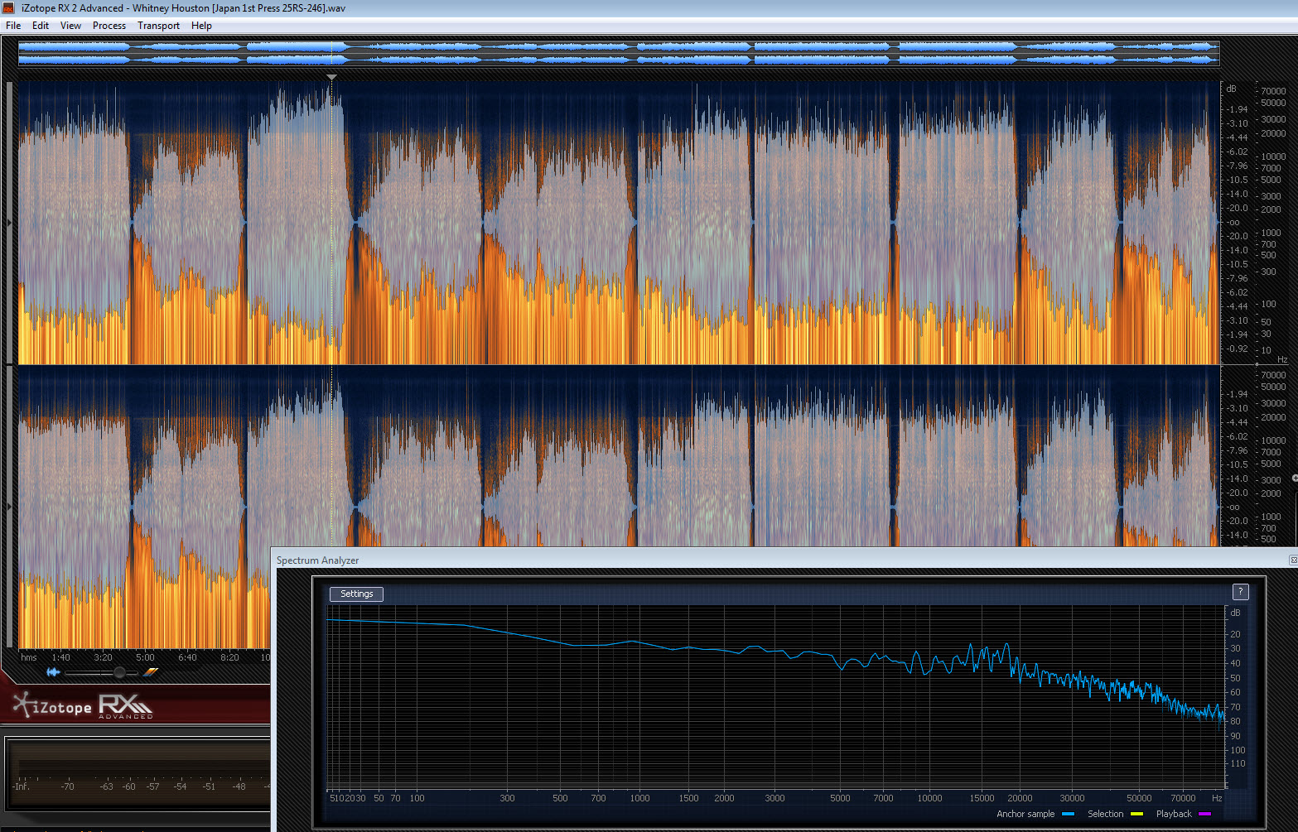
Task: Click the 8:20 mark on the time ruler
Action: [229, 657]
